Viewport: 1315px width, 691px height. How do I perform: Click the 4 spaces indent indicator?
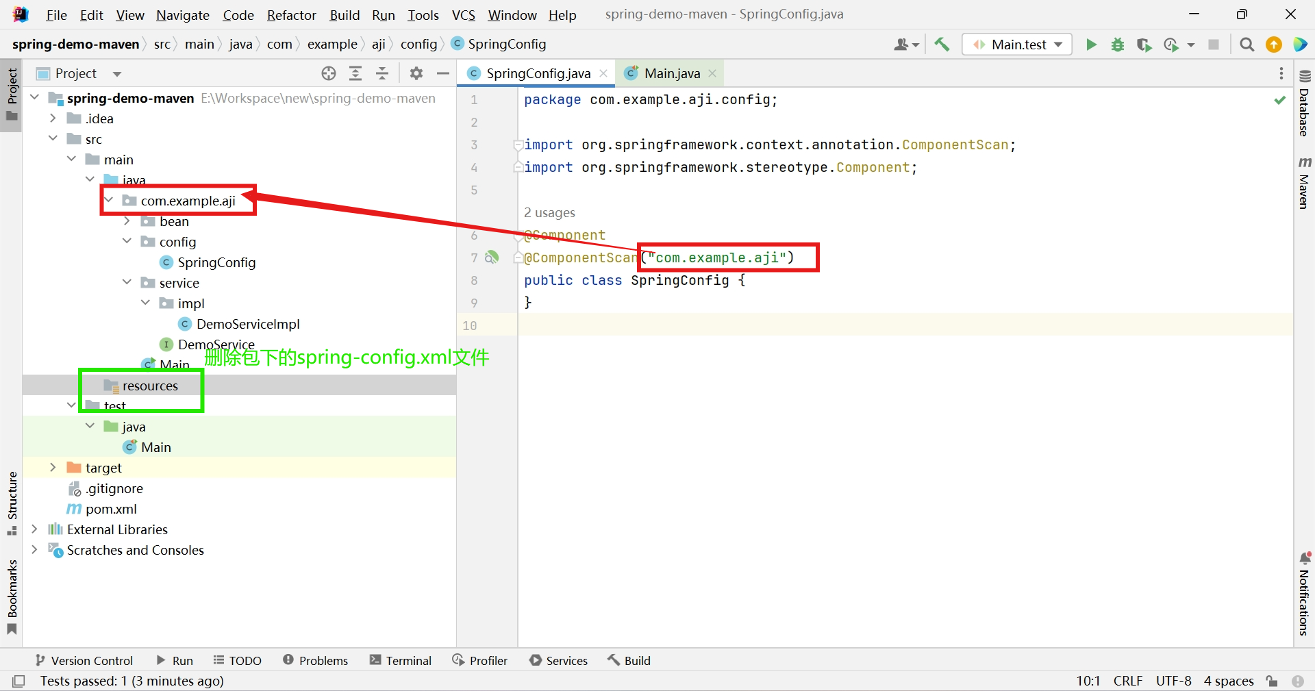[x=1229, y=681]
